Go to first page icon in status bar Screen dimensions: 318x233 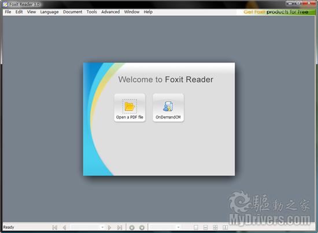(x=54, y=228)
